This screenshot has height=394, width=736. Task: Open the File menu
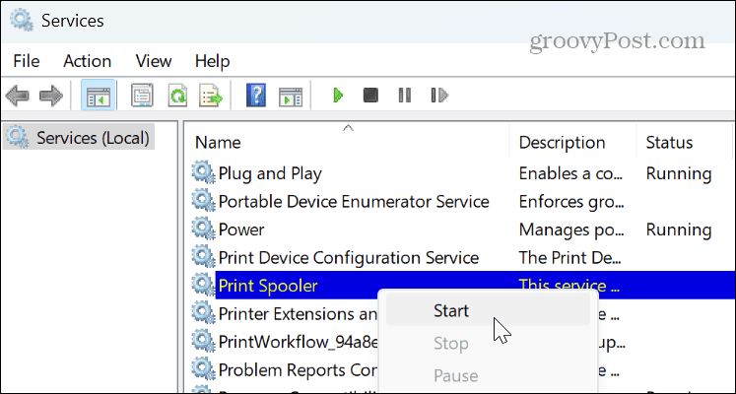pyautogui.click(x=27, y=61)
